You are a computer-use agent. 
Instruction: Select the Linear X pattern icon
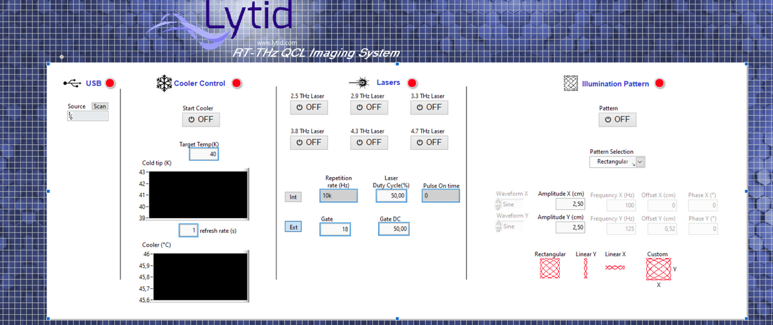click(x=615, y=267)
